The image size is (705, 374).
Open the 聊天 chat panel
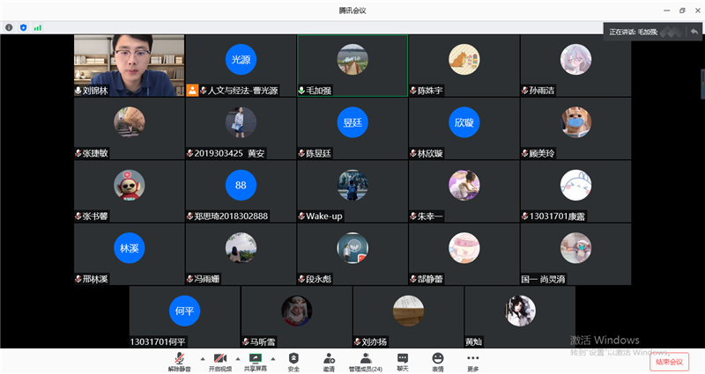[x=403, y=362]
